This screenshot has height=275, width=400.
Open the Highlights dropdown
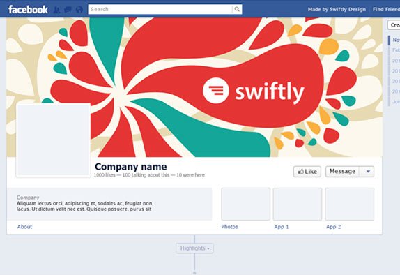194,248
